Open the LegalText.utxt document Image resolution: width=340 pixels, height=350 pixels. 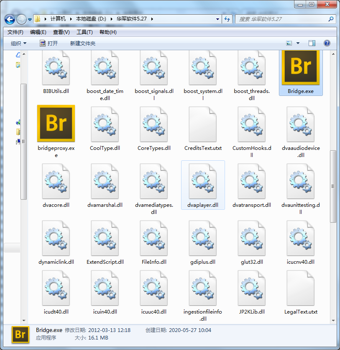pyautogui.click(x=301, y=288)
